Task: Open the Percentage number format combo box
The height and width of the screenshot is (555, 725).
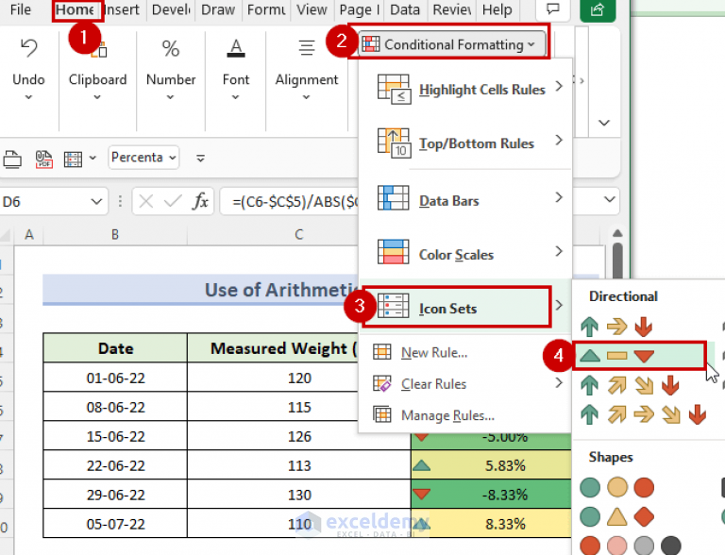Action: pyautogui.click(x=143, y=158)
